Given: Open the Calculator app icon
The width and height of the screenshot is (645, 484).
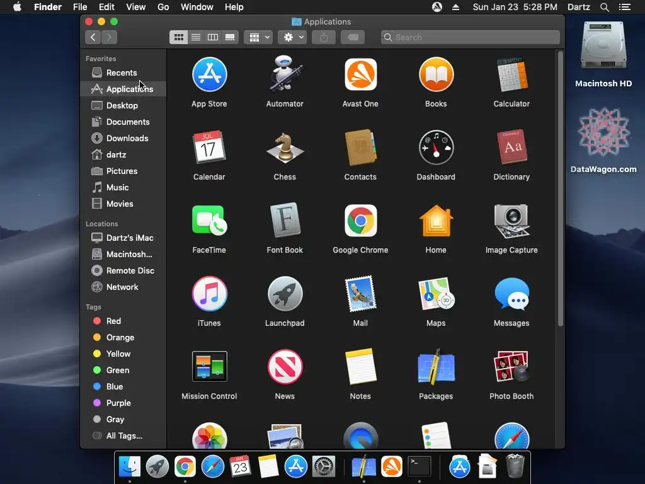Looking at the screenshot, I should 511,74.
